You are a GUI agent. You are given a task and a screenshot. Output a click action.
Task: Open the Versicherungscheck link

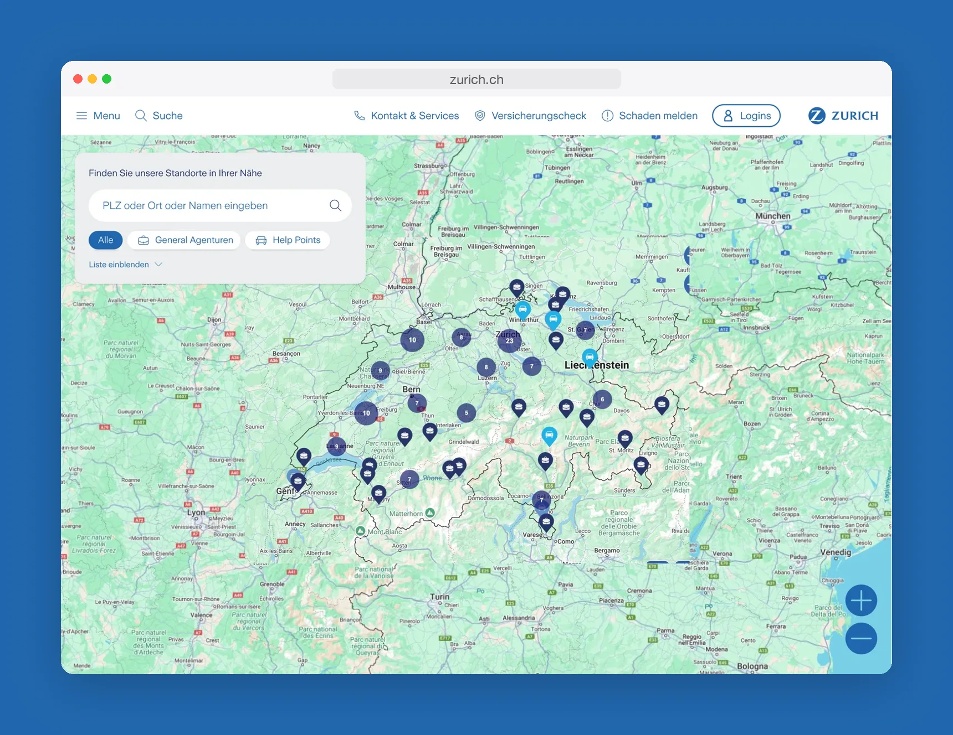tap(530, 116)
